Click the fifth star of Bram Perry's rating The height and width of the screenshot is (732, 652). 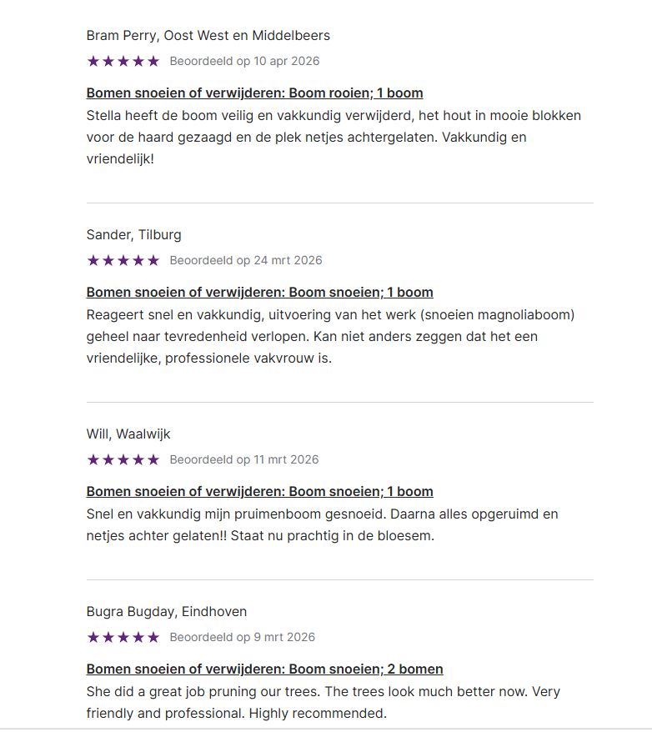tap(153, 61)
